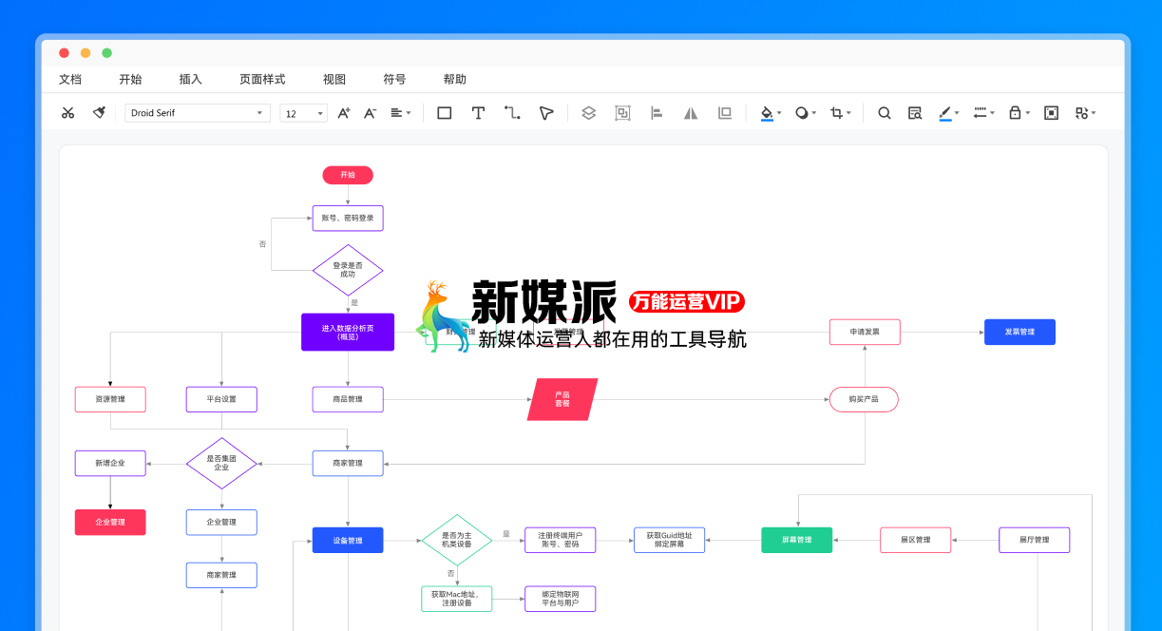Select the blue 设备管理 node
This screenshot has width=1162, height=631.
coord(348,540)
